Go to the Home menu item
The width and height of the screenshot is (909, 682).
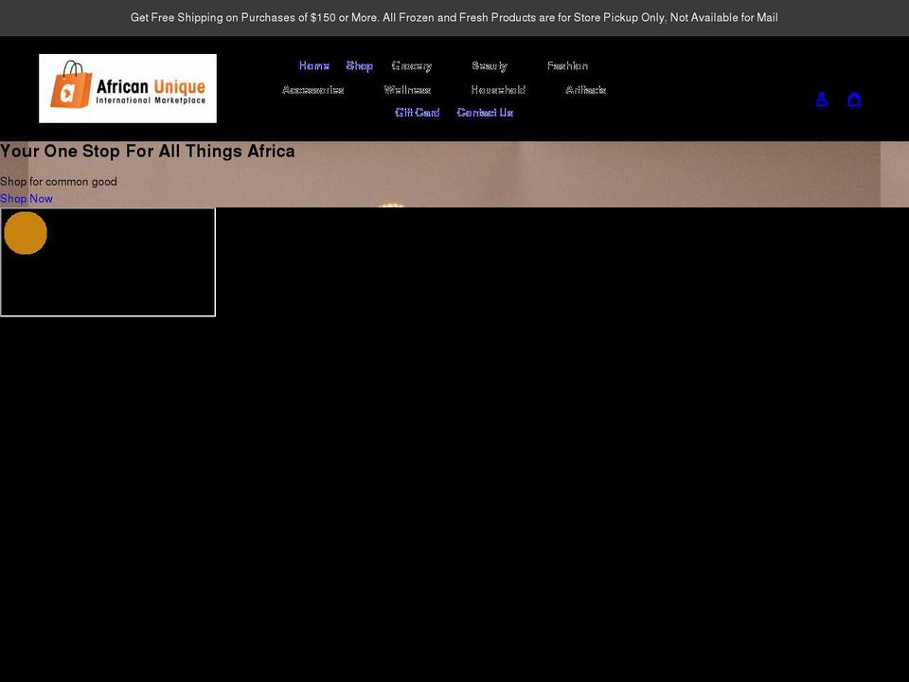(314, 65)
